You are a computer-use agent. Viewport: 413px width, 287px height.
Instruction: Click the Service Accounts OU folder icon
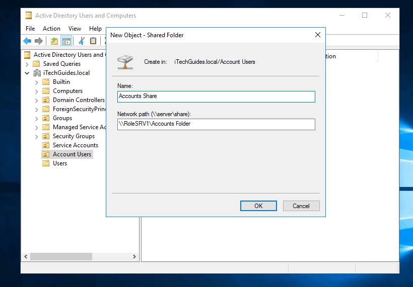pyautogui.click(x=46, y=145)
